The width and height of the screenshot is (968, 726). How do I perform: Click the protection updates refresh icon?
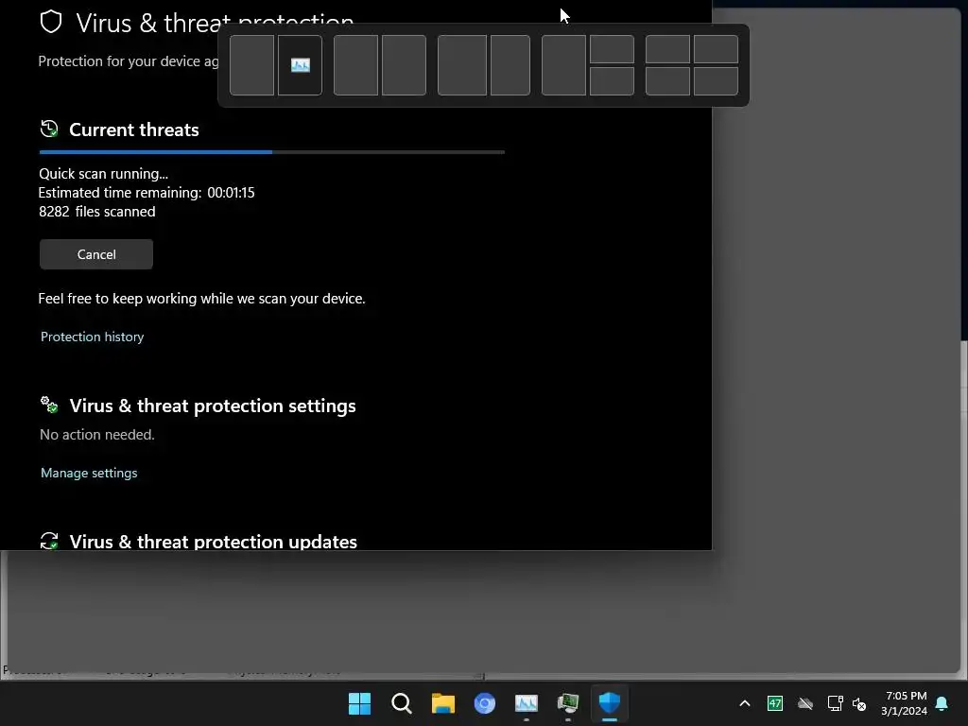tap(49, 541)
